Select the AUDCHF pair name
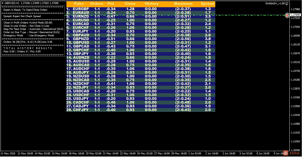 tap(81, 69)
